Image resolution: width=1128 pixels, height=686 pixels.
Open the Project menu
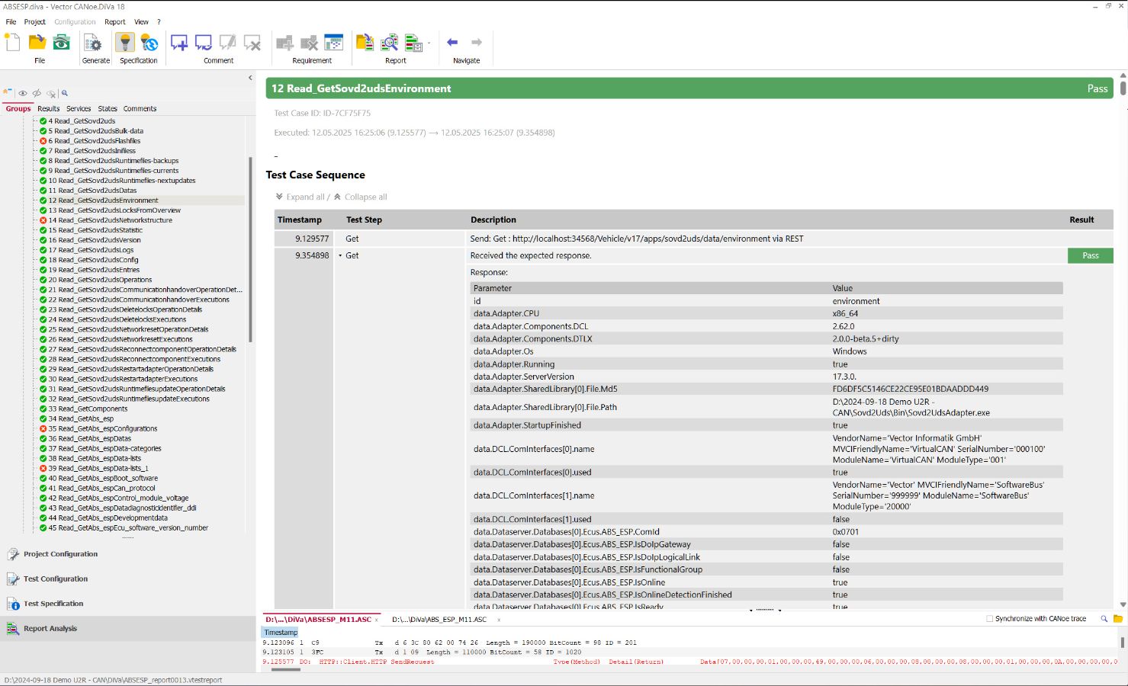(34, 22)
